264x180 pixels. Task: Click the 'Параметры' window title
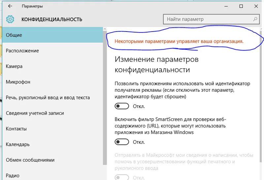(32, 6)
